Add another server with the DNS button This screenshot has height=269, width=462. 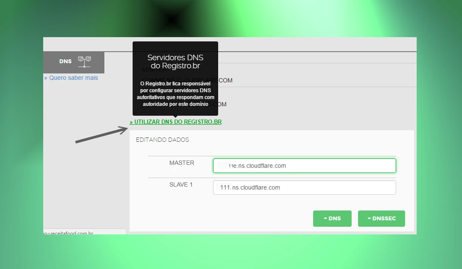point(332,219)
